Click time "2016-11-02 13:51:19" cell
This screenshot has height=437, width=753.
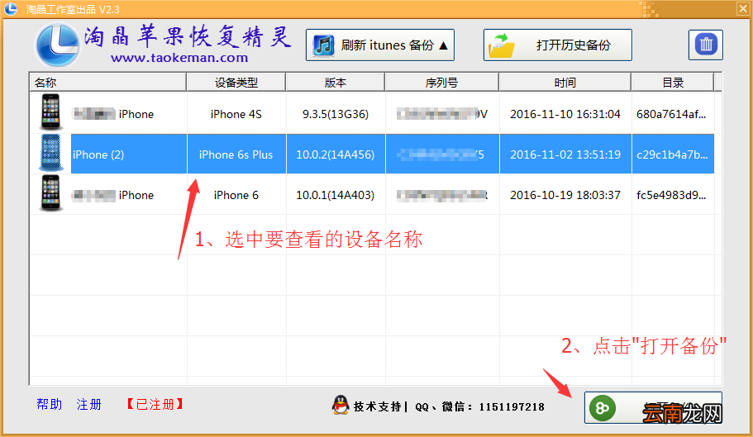(565, 154)
